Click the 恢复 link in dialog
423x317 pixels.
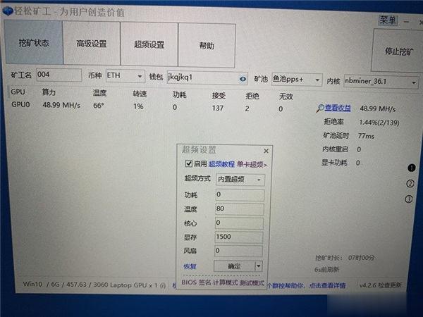click(190, 266)
